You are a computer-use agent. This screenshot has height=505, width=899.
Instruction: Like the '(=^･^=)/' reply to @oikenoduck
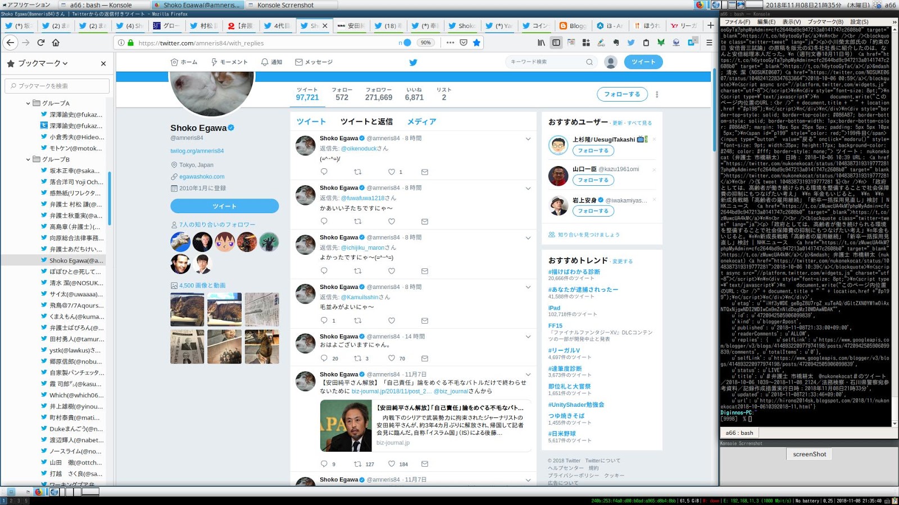pos(392,172)
